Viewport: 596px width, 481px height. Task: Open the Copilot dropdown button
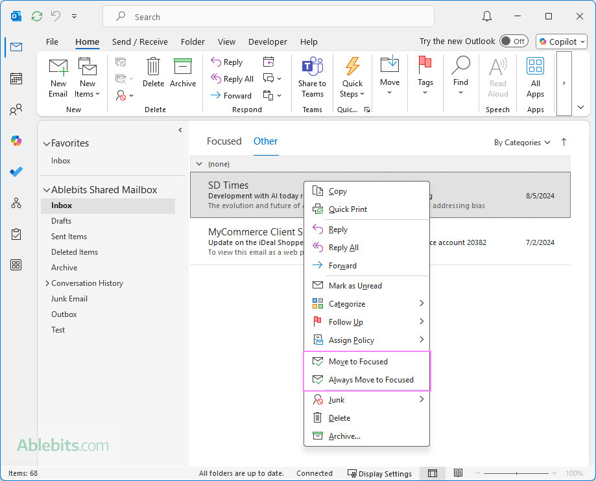pyautogui.click(x=562, y=41)
